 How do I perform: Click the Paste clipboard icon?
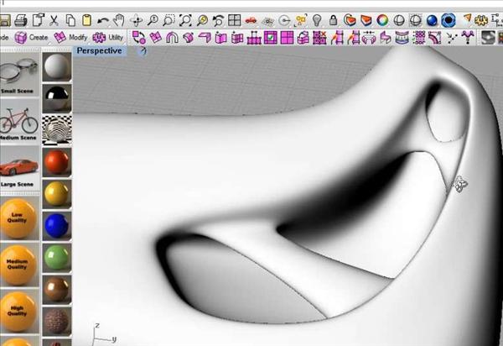(x=86, y=20)
